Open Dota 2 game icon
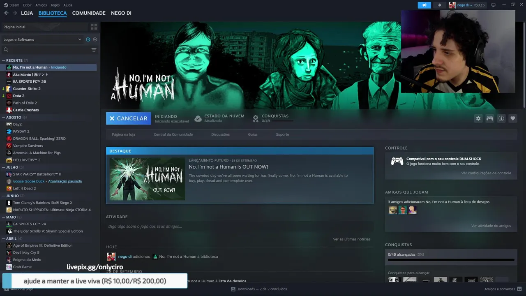 9,96
